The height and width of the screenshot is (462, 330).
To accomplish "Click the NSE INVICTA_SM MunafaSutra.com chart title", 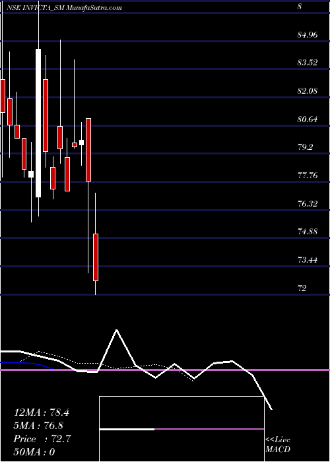I will coord(64,8).
